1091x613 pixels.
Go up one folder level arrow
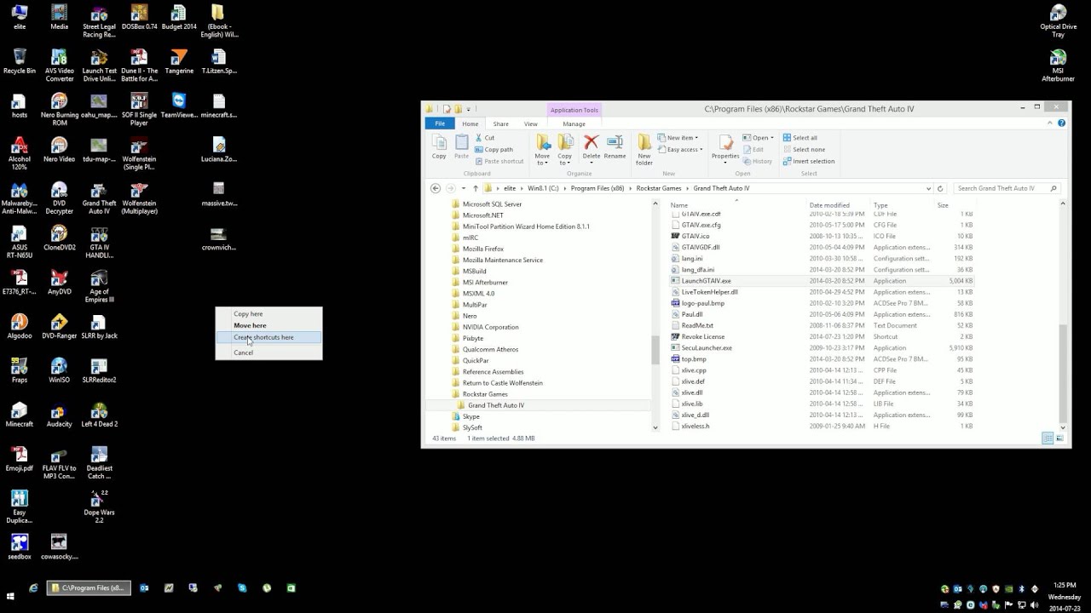[x=476, y=188]
